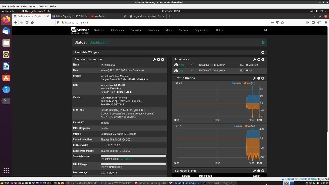Open the Status dropdown menu
The height and width of the screenshot is (185, 329).
coord(184,30)
